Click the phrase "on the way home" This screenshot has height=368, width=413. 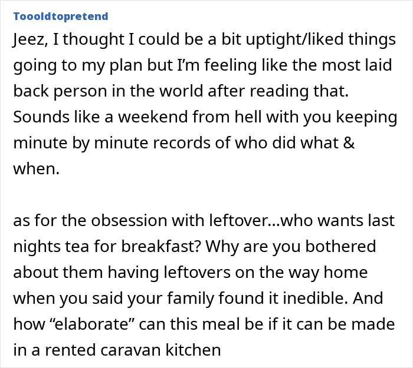[x=301, y=272]
